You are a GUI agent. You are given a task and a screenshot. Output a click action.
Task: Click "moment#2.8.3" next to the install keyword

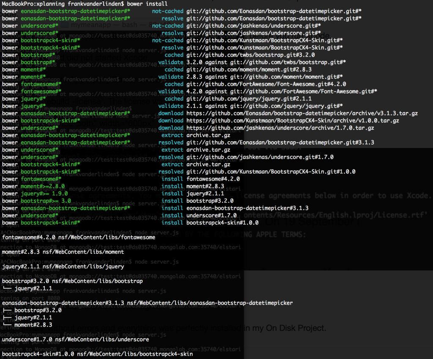coord(205,186)
